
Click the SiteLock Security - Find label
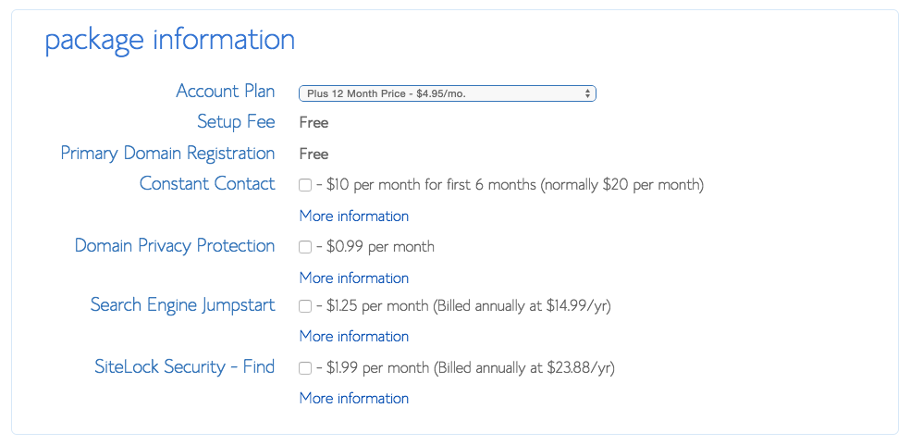[x=184, y=366]
